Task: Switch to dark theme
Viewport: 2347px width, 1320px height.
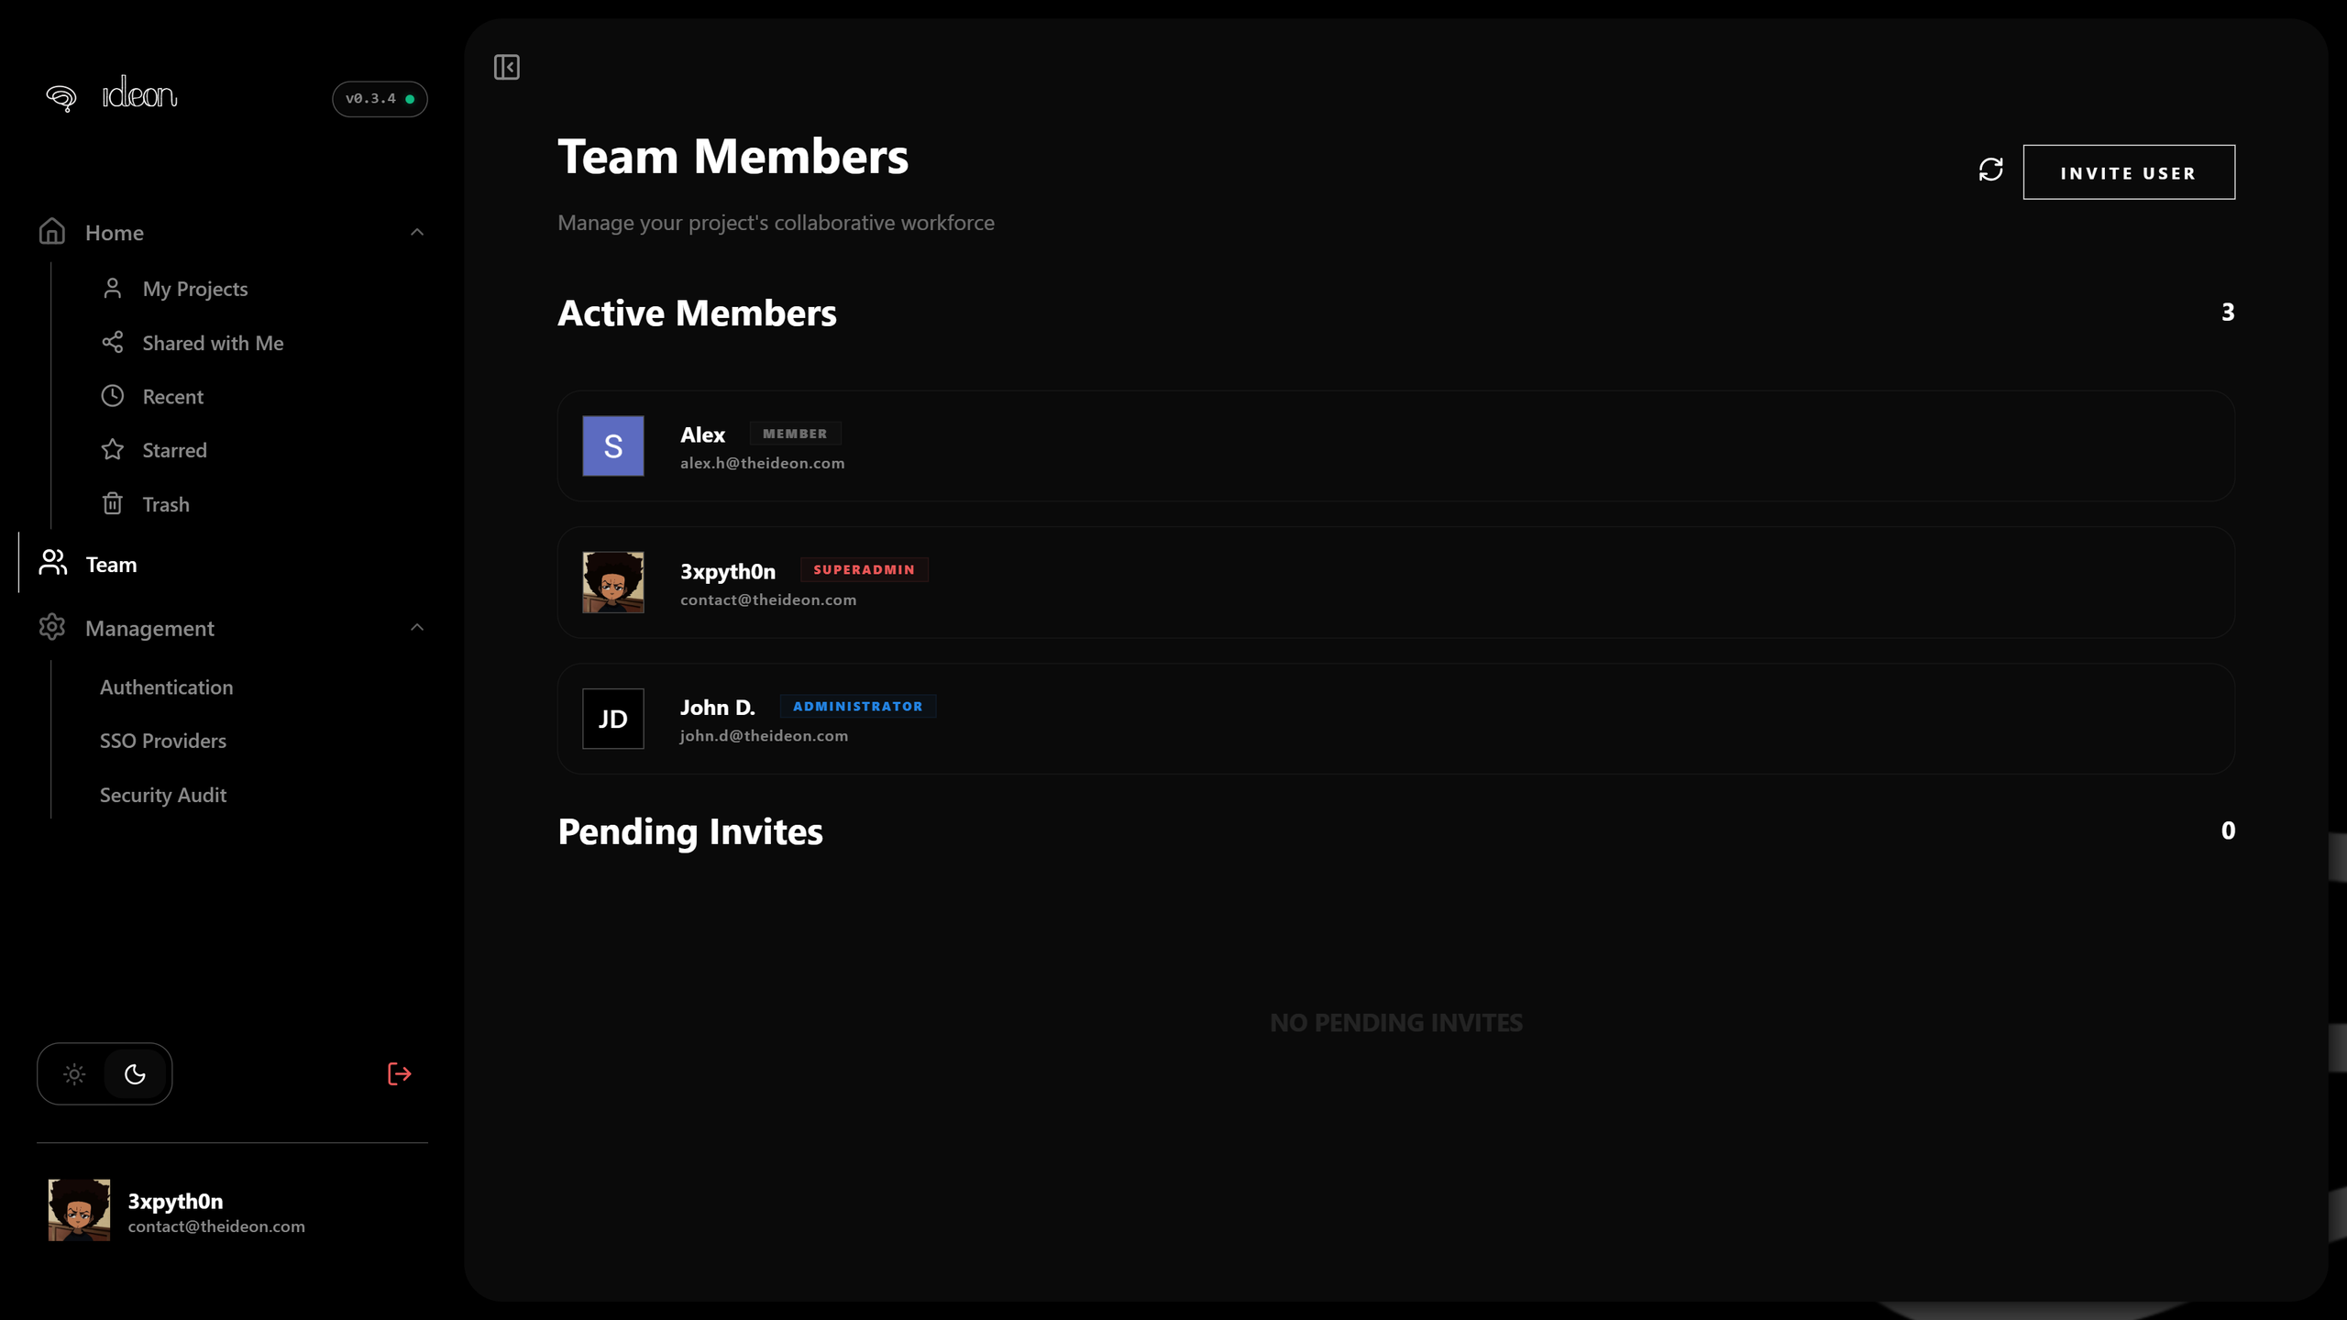Action: click(135, 1073)
